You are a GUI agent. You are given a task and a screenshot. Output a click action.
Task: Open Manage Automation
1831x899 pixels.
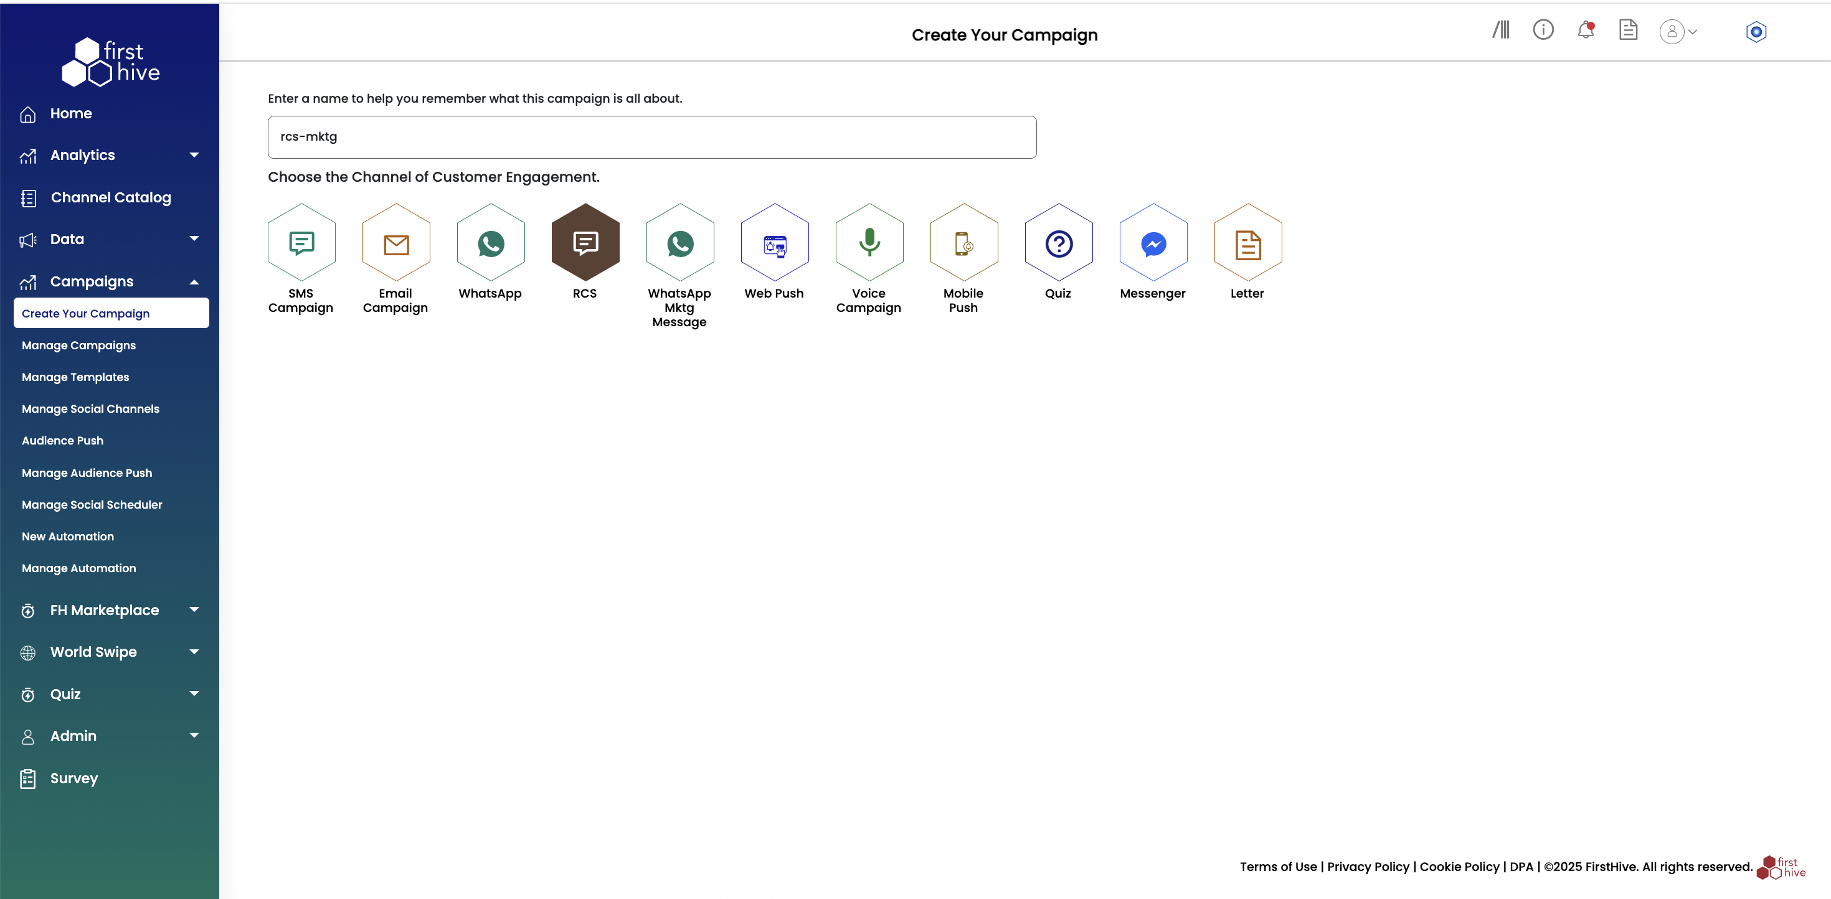click(78, 568)
